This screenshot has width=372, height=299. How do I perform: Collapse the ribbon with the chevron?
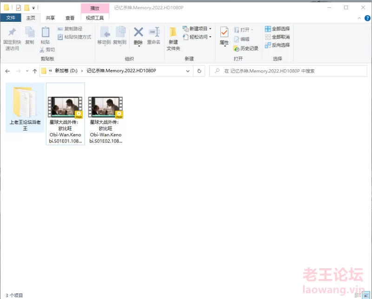pyautogui.click(x=359, y=18)
